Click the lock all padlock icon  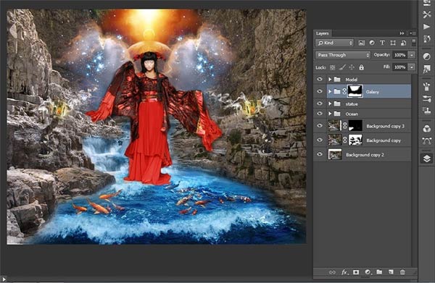361,67
